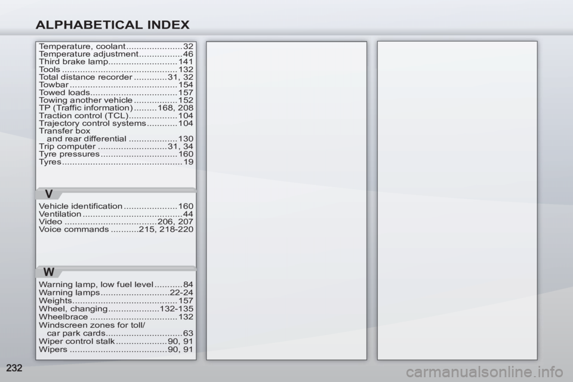Viewport: 573px width, 382px height.
Task: Click the 'Towed loads' entry
Action: click(116, 93)
